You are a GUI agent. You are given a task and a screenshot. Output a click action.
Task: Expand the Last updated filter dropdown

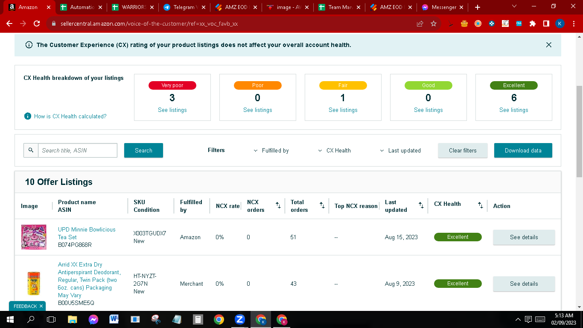pyautogui.click(x=400, y=150)
